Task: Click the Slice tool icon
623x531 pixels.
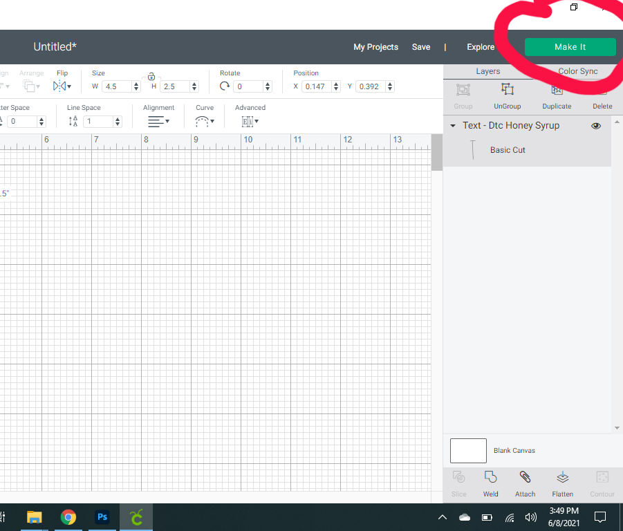Action: (459, 476)
